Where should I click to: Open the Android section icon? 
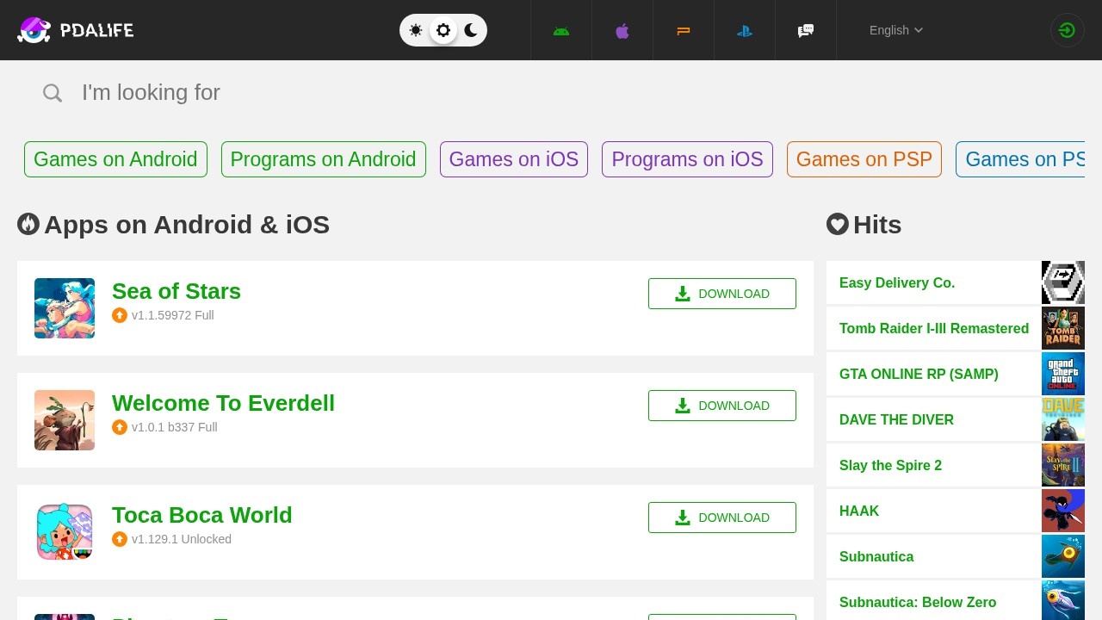tap(561, 30)
